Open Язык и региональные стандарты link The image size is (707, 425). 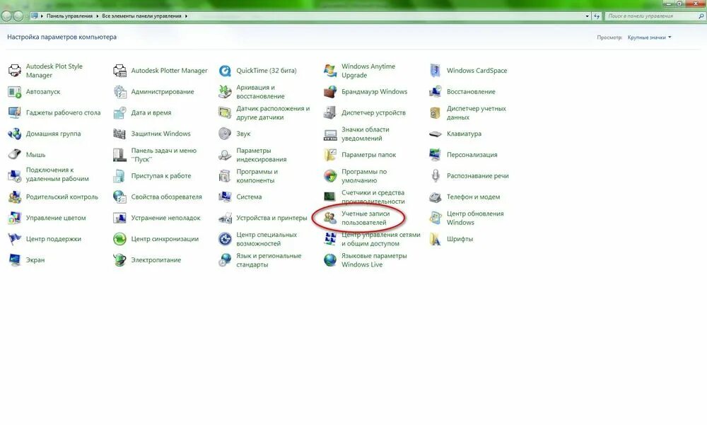point(269,260)
